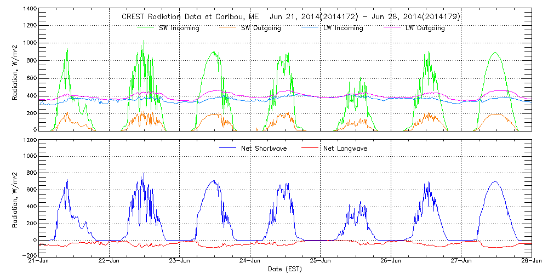Click the chart title 'CREST Radiation Data at Caribou, ME'
The height and width of the screenshot is (274, 548).
point(186,17)
